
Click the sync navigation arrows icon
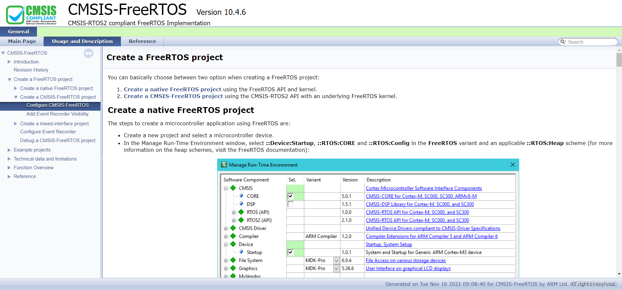[x=88, y=53]
